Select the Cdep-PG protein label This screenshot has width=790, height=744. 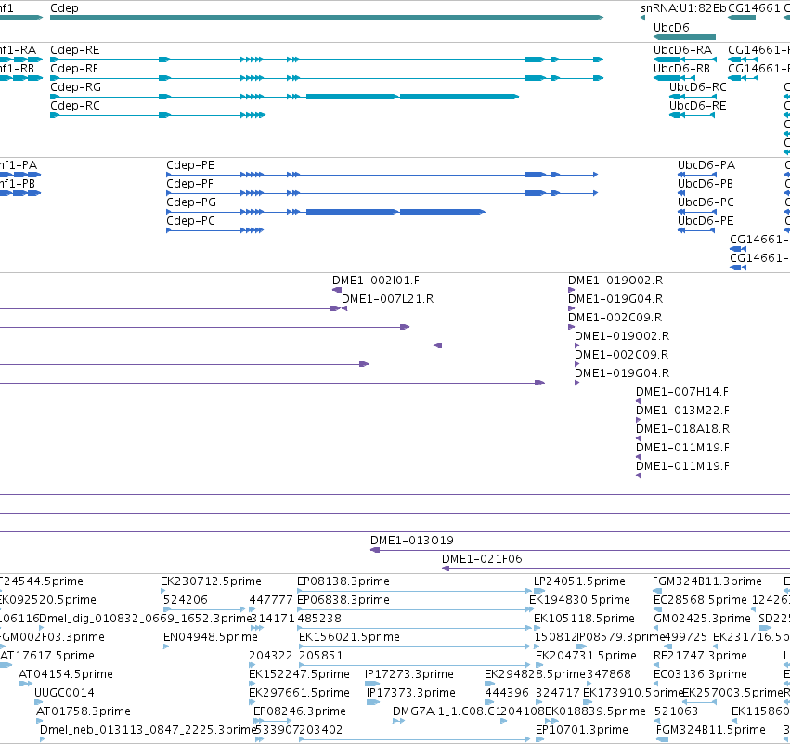[191, 202]
